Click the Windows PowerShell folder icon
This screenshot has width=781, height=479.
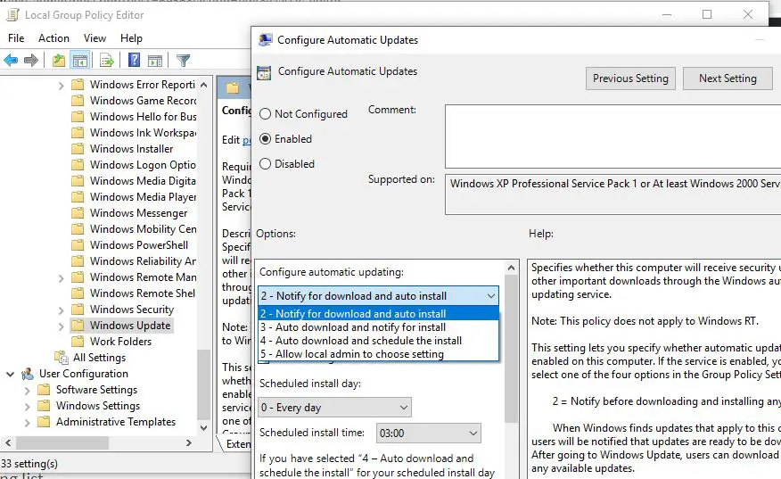tap(78, 245)
